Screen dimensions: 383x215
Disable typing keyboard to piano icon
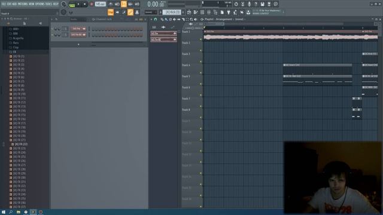pos(111,12)
